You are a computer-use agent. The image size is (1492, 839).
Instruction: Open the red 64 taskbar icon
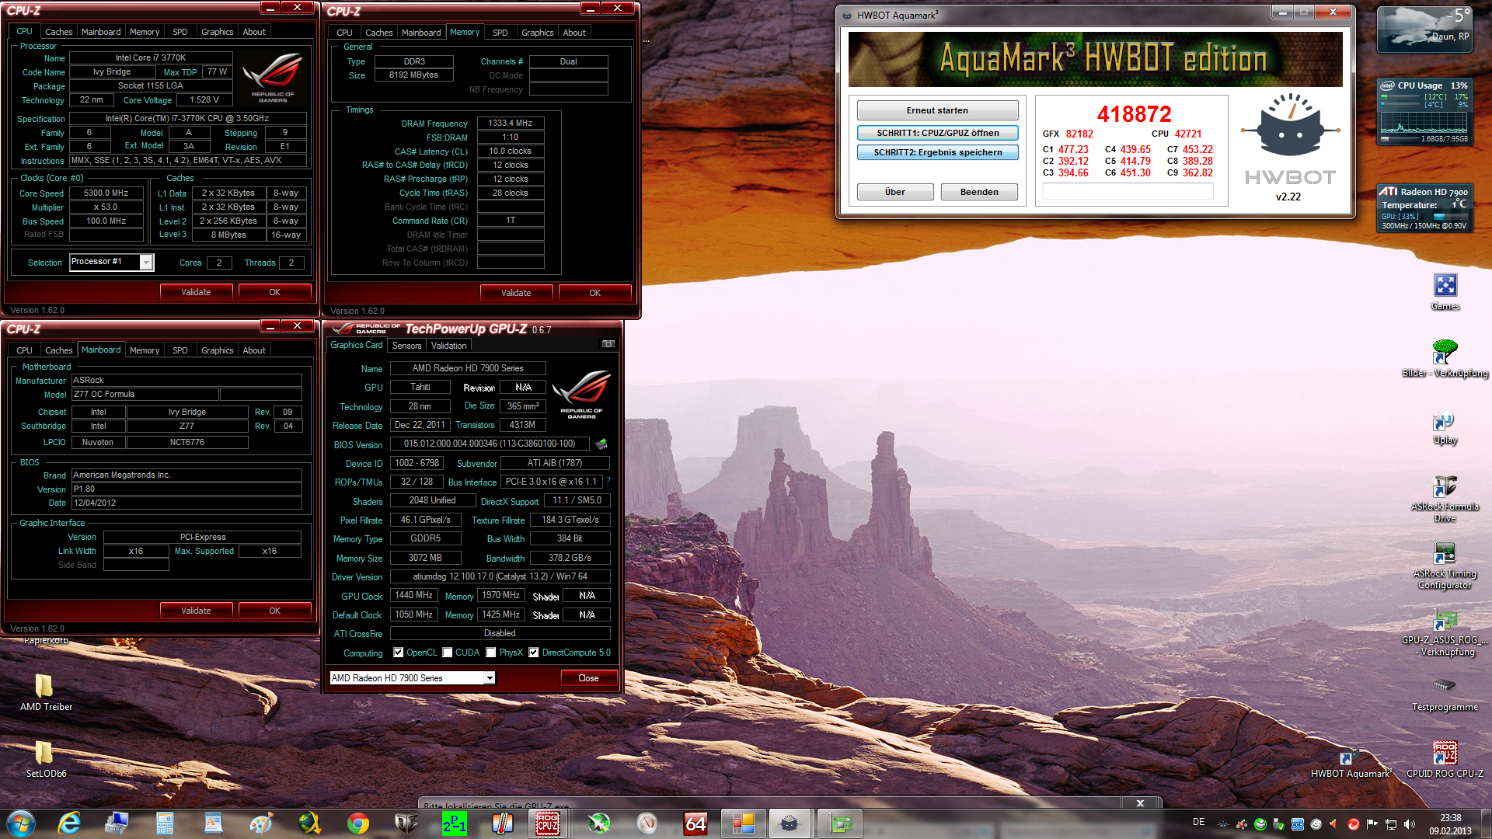(695, 823)
